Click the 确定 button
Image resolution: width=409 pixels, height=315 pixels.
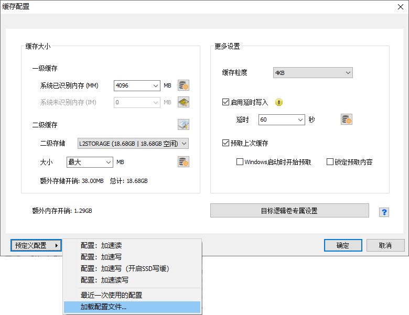[343, 245]
